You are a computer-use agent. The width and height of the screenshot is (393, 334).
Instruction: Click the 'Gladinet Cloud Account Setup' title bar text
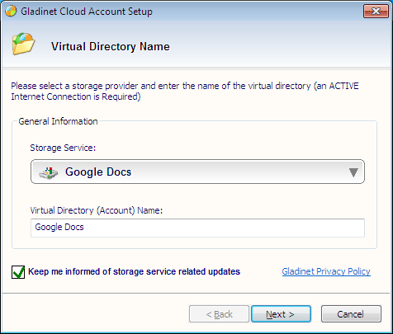(x=87, y=12)
